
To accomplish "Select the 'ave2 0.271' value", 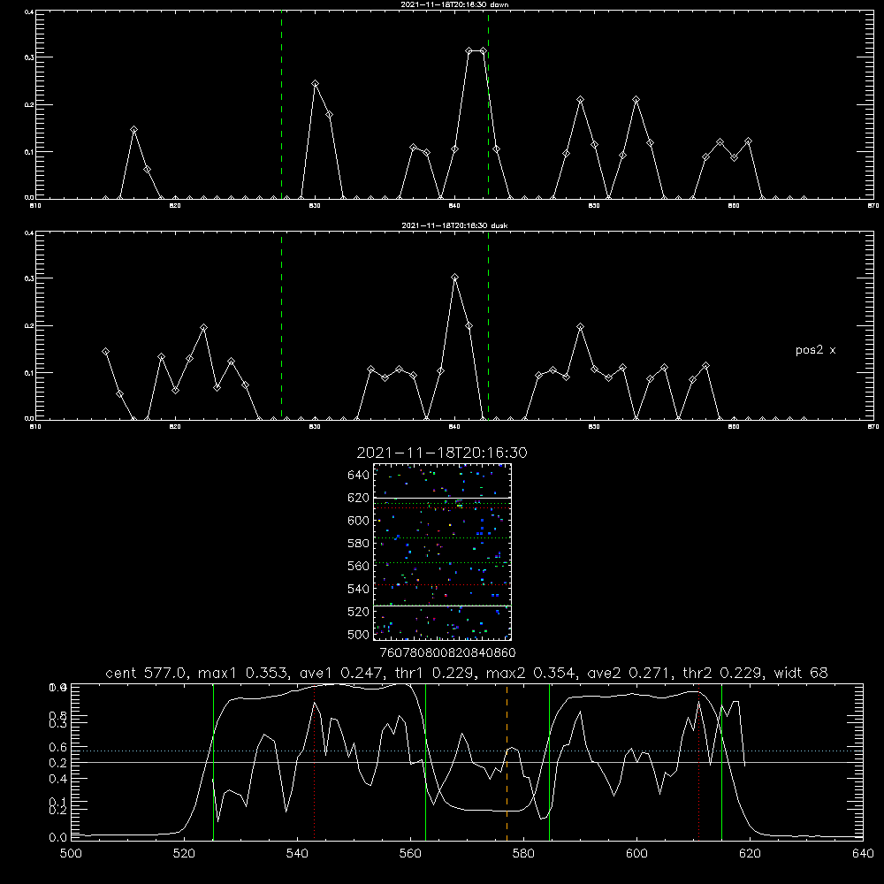I will (629, 673).
